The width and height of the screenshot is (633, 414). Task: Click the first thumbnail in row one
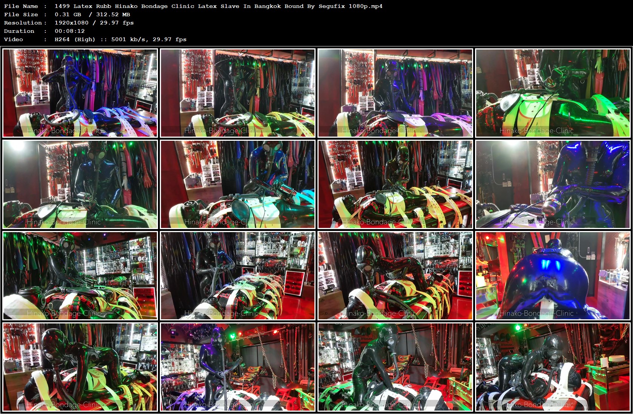click(80, 93)
